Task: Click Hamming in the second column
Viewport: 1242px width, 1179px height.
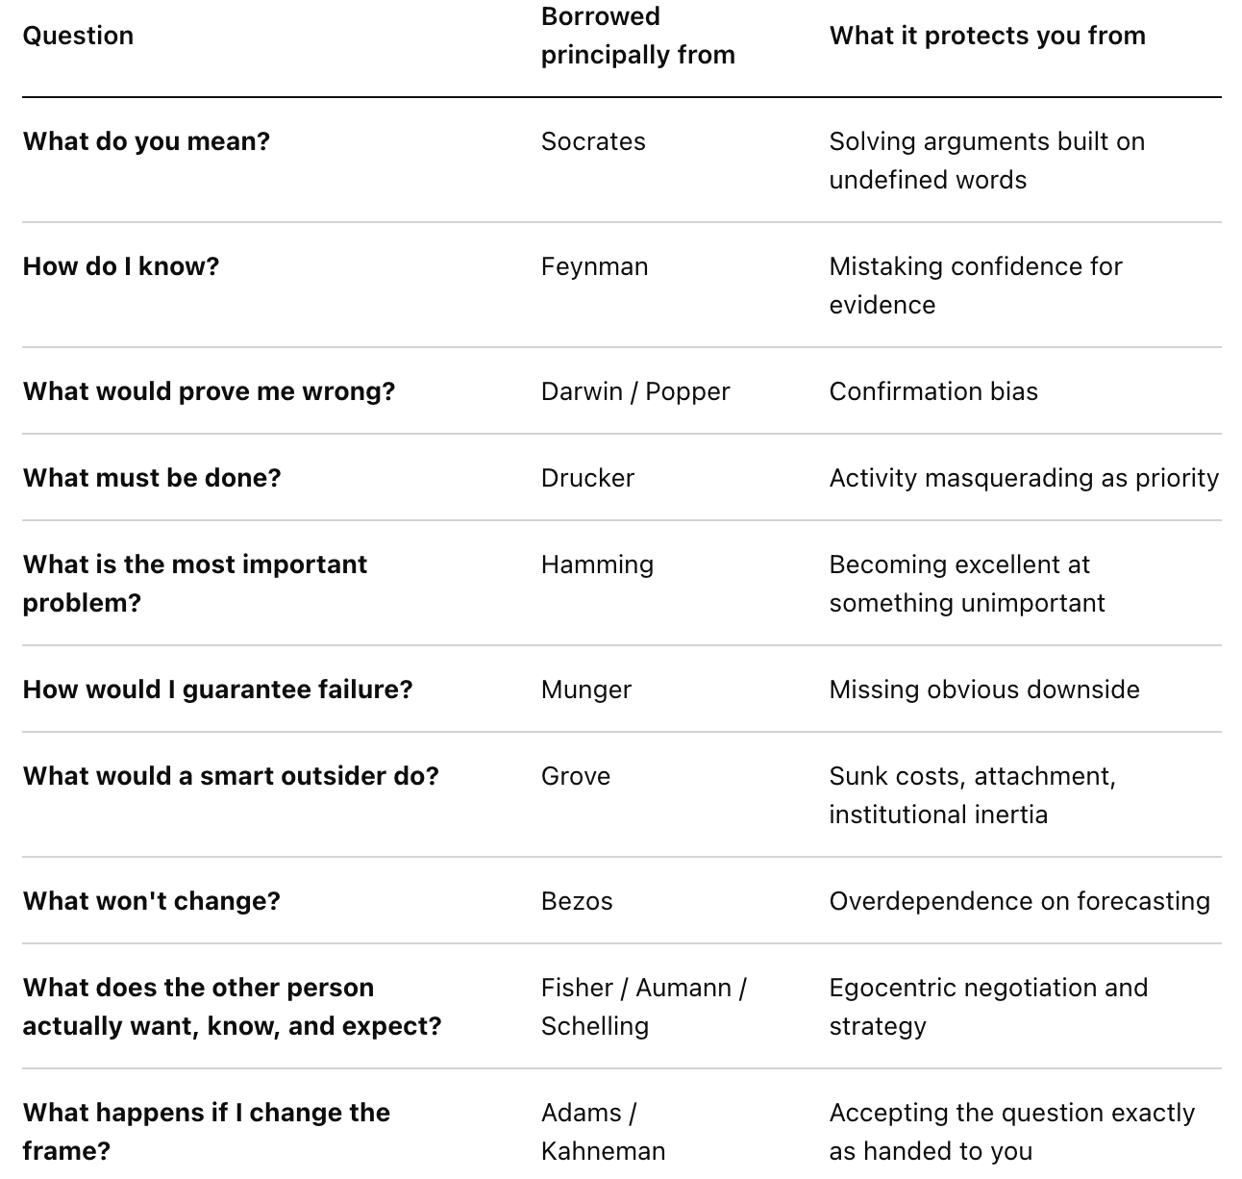Action: 597,564
